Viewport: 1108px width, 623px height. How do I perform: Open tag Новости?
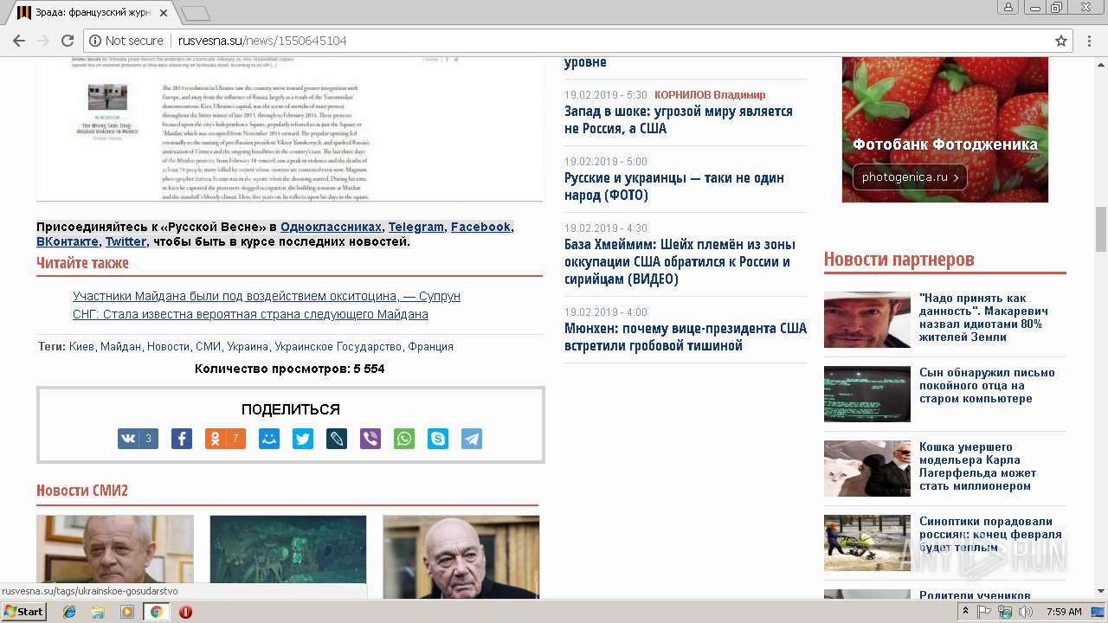[168, 346]
